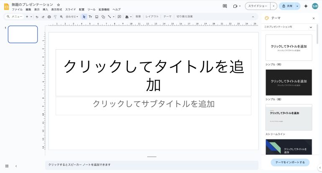Expand the このプレゼンテーション内 section
322x173 pixels.
[310, 27]
